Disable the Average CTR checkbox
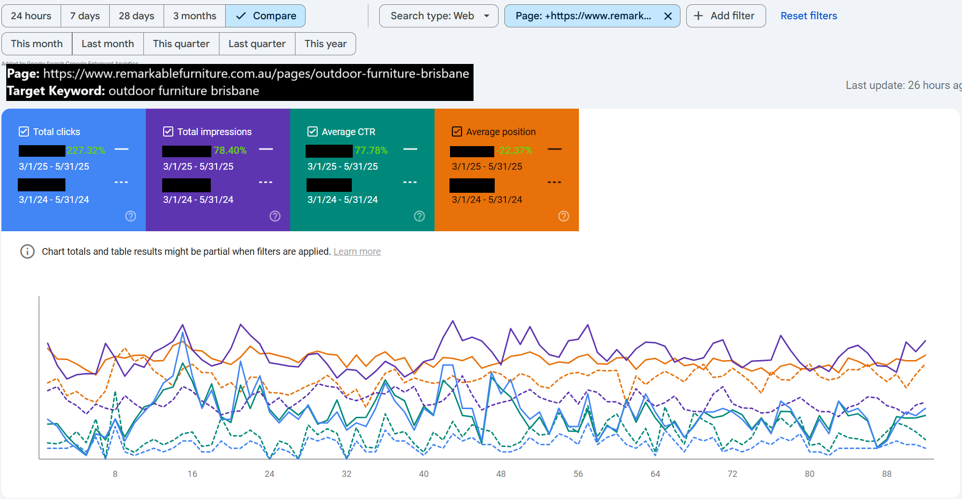The height and width of the screenshot is (499, 962). (312, 132)
